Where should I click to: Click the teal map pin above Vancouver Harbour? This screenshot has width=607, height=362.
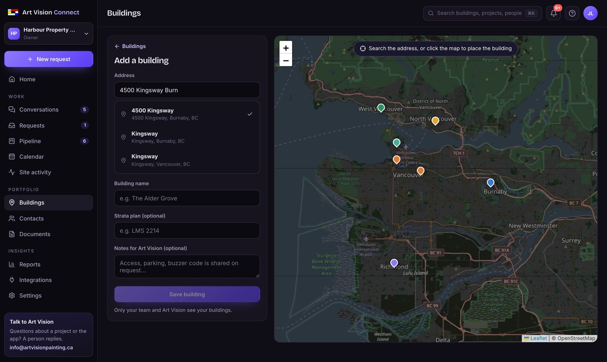(x=396, y=143)
